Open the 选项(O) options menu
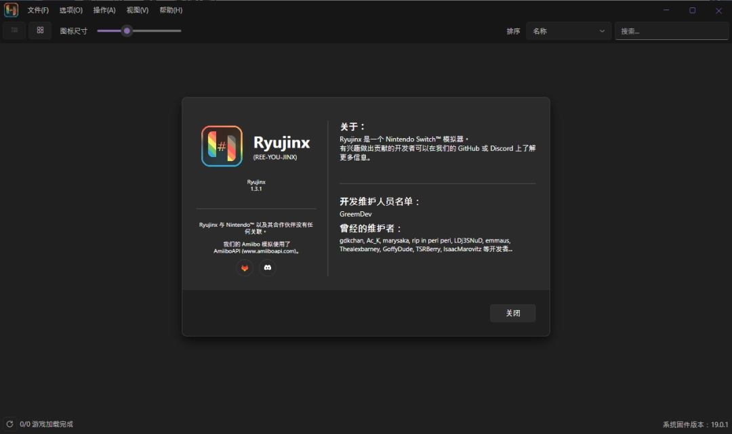Screen dimensions: 732x434 click(x=70, y=9)
